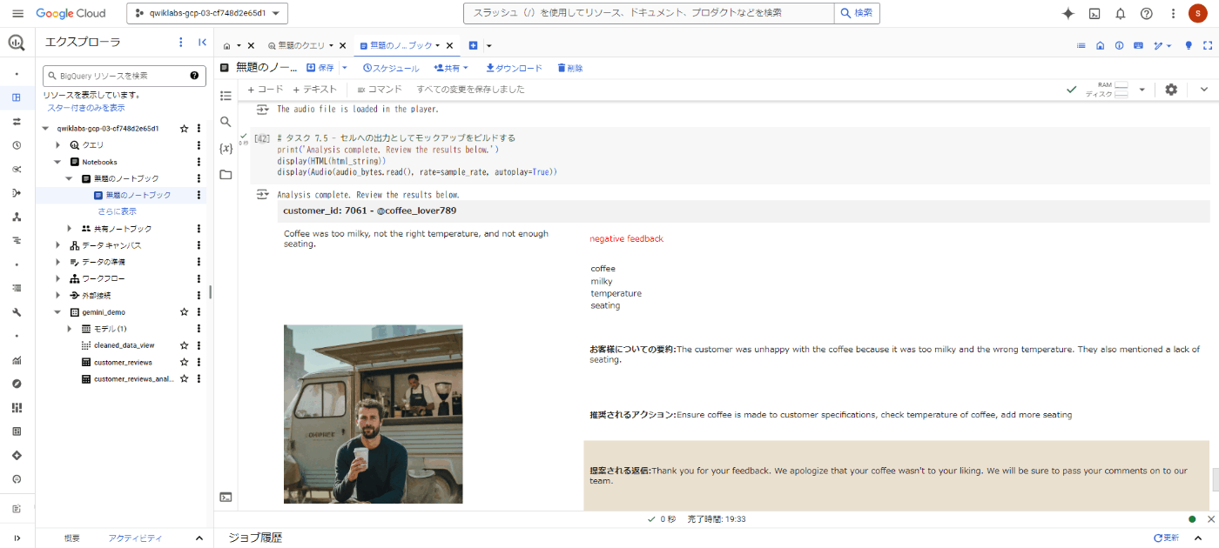1219x548 pixels.
Task: Click the 削除 delete button
Action: point(570,68)
